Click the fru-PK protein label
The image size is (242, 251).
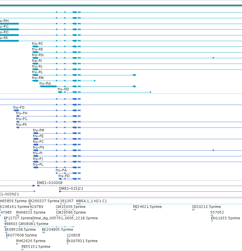[x=22, y=125]
